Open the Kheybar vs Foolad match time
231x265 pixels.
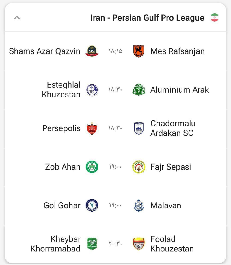115,244
